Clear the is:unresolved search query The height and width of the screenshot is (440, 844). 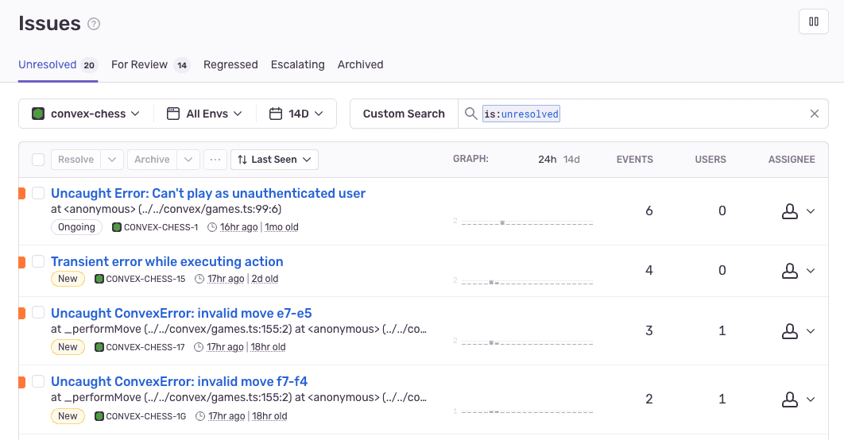(815, 114)
